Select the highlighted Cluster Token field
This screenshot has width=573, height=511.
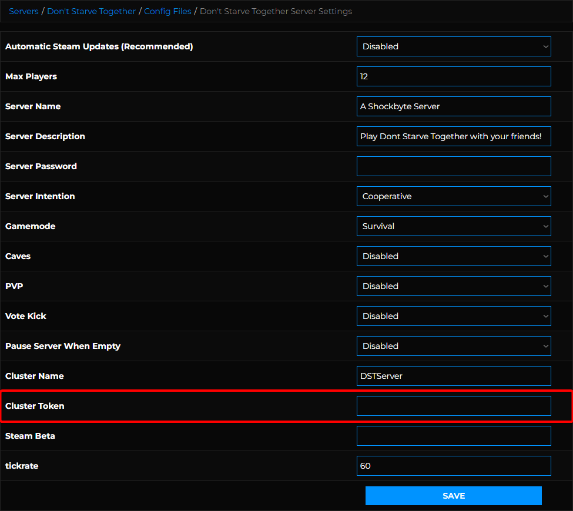coord(453,406)
